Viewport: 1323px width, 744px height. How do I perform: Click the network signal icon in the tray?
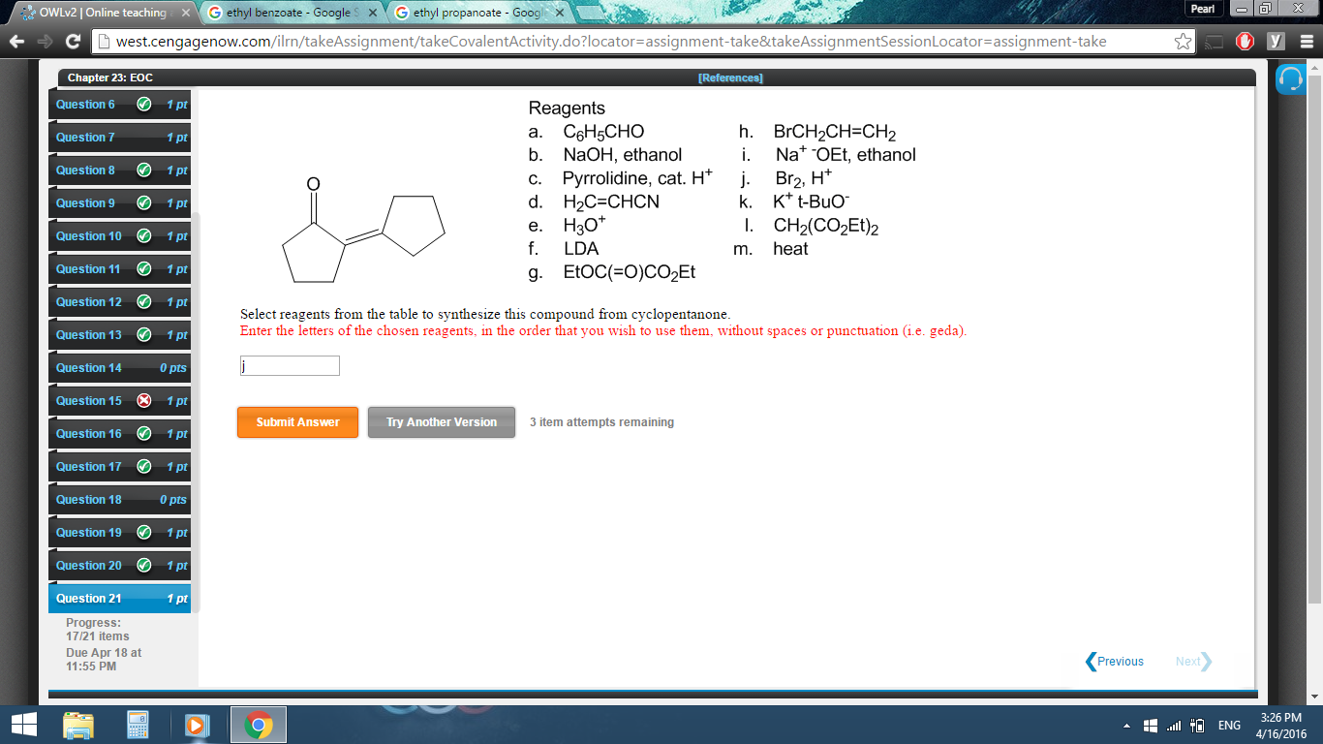click(1174, 725)
